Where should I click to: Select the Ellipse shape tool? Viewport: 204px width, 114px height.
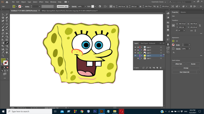tap(7, 24)
